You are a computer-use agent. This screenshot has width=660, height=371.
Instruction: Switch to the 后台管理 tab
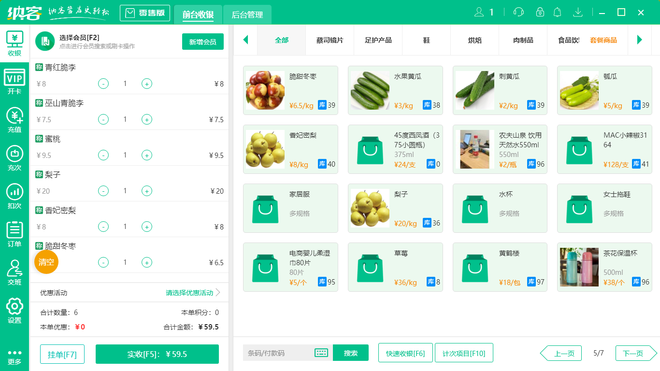[246, 15]
